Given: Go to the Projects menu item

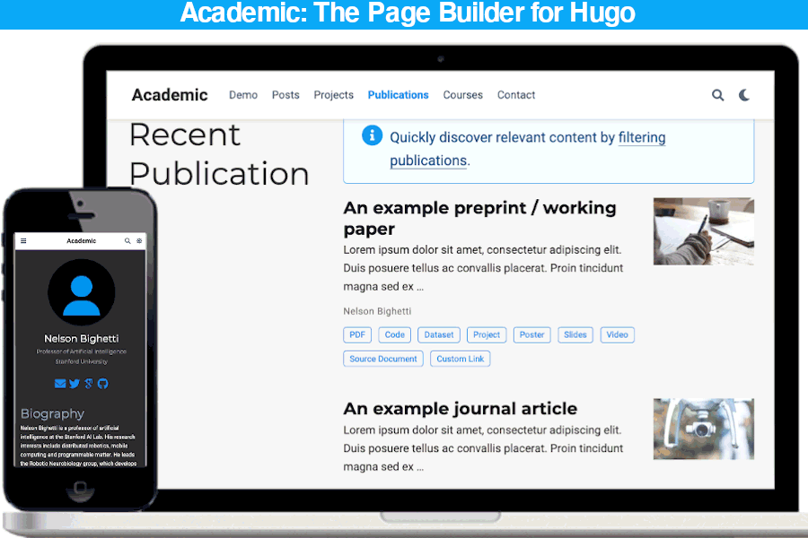Looking at the screenshot, I should pos(333,95).
